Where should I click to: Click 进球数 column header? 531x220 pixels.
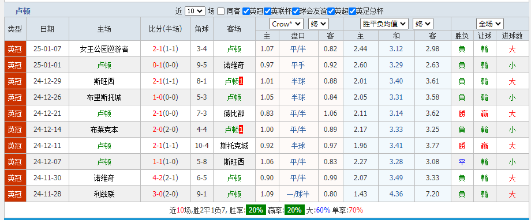513,36
